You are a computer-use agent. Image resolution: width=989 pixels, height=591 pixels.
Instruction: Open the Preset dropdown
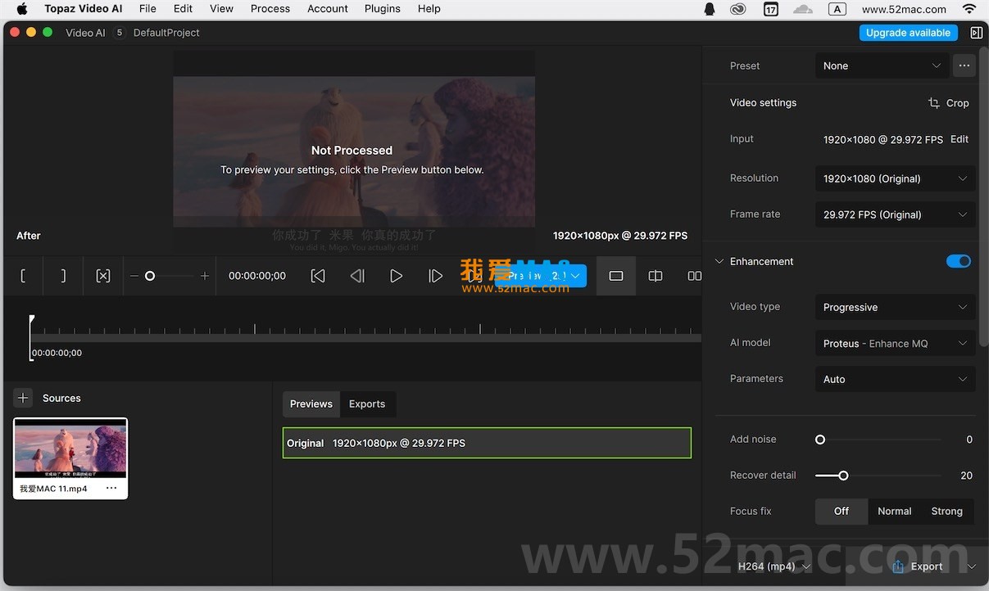(x=883, y=65)
